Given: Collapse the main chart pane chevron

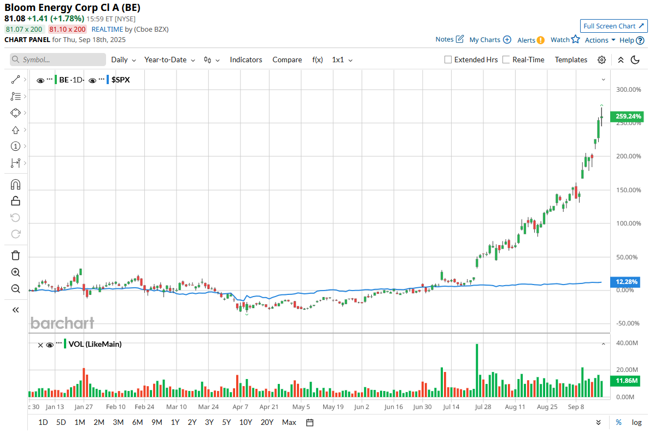Looking at the screenshot, I should tap(603, 79).
